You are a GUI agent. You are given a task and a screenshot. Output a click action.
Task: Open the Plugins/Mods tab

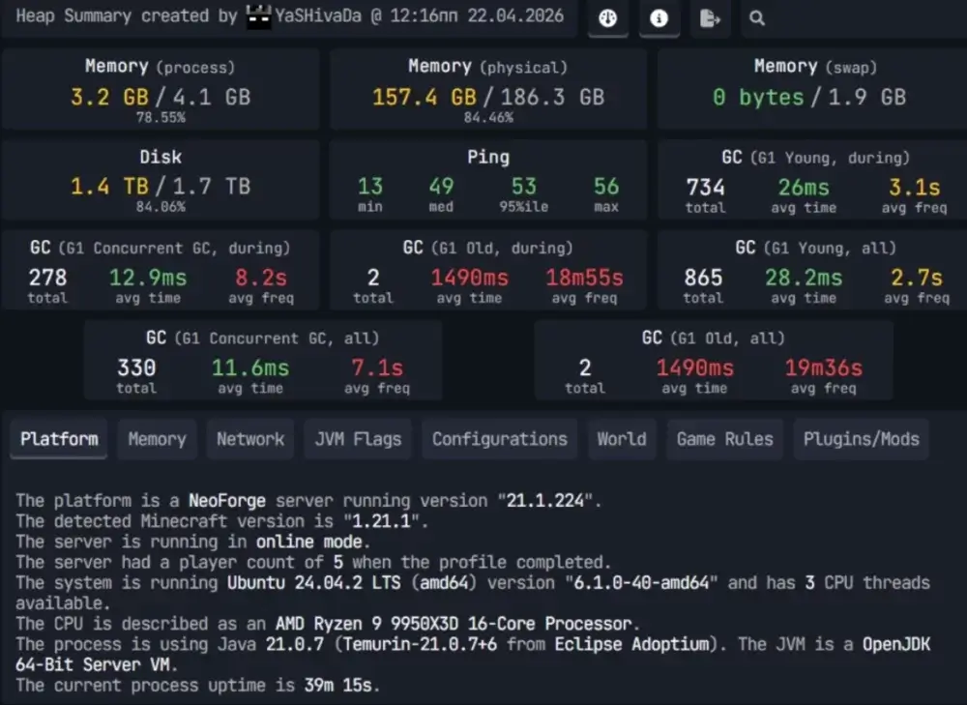tap(861, 439)
